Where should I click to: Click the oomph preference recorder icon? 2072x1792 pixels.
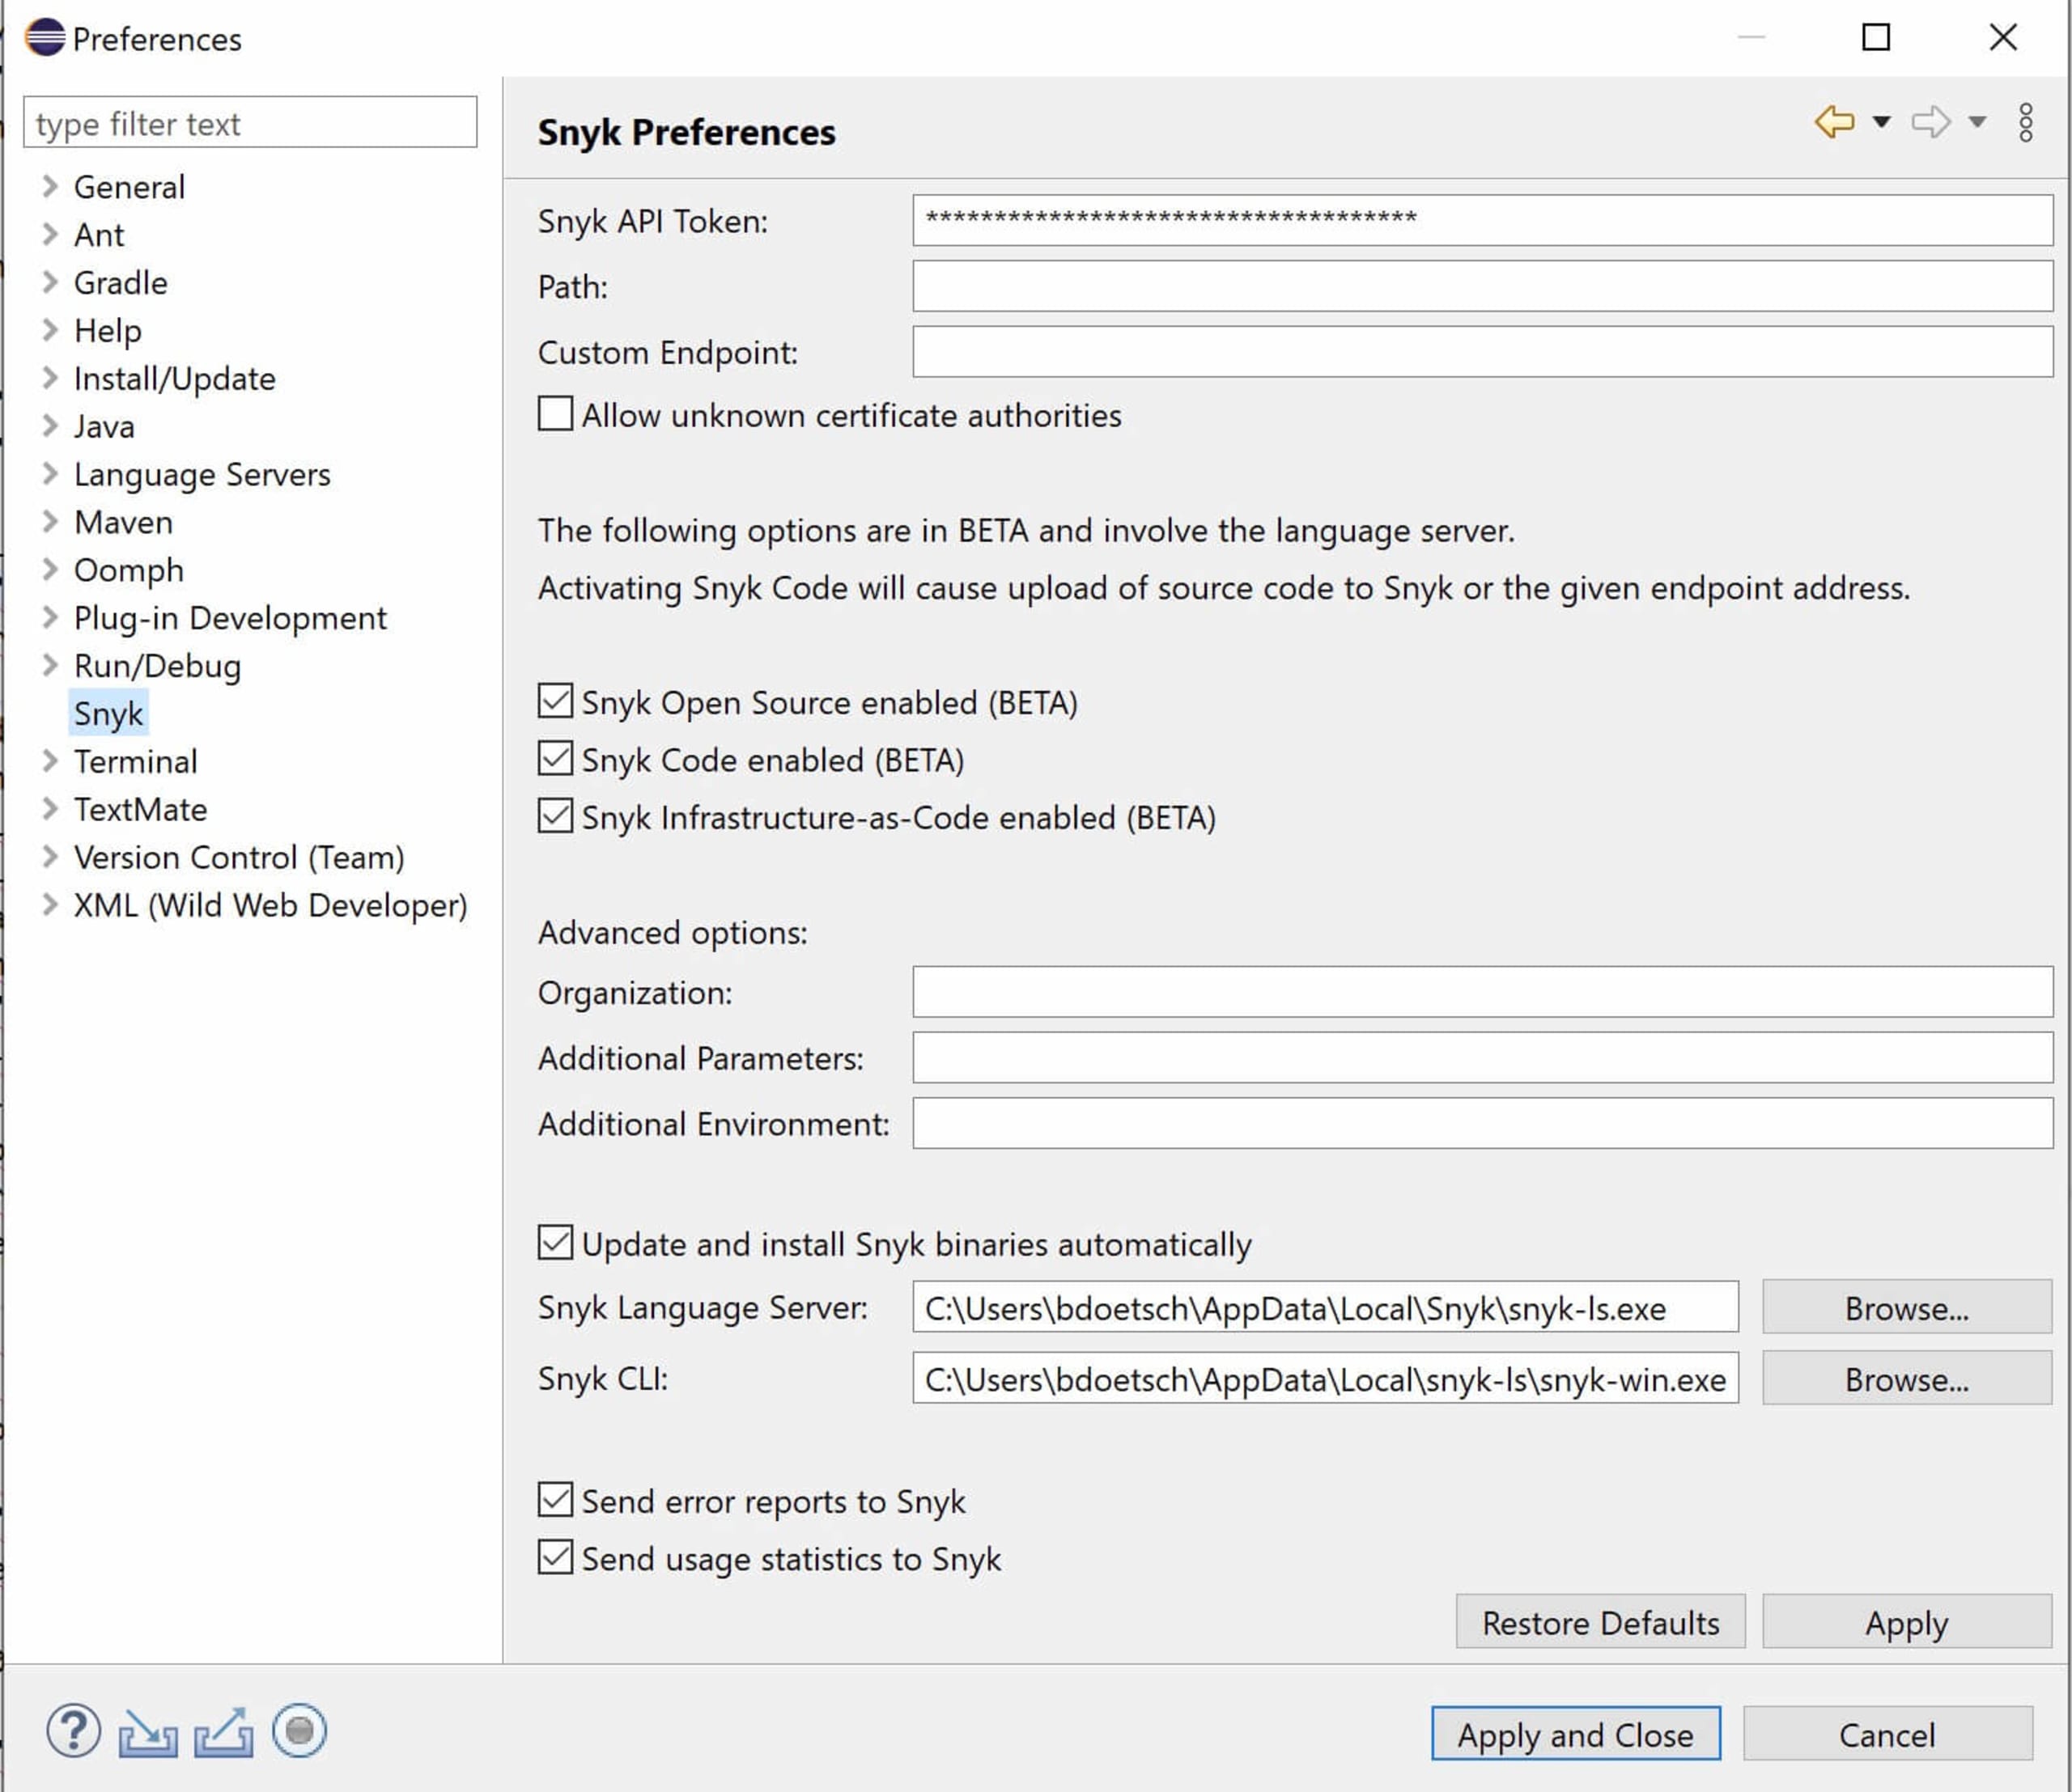(x=299, y=1730)
